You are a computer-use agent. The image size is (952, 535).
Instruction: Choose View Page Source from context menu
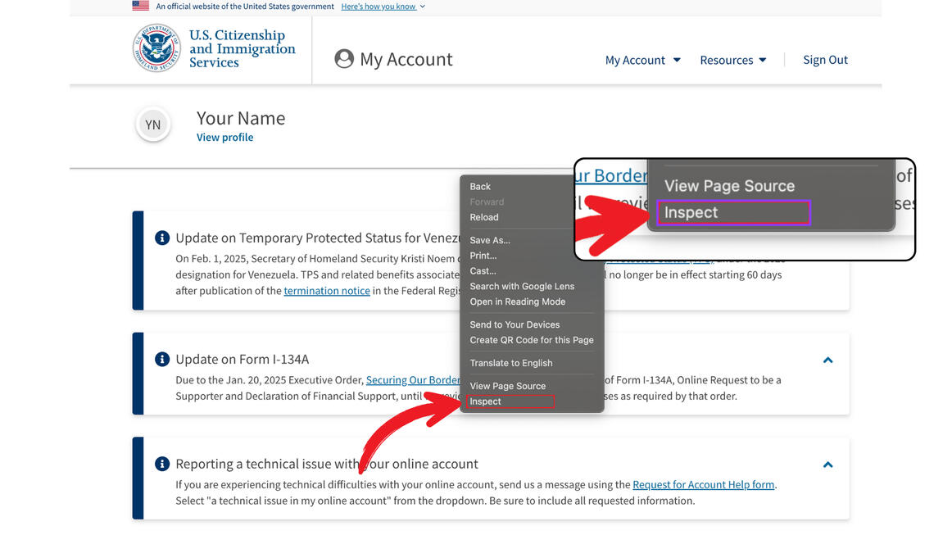point(507,386)
